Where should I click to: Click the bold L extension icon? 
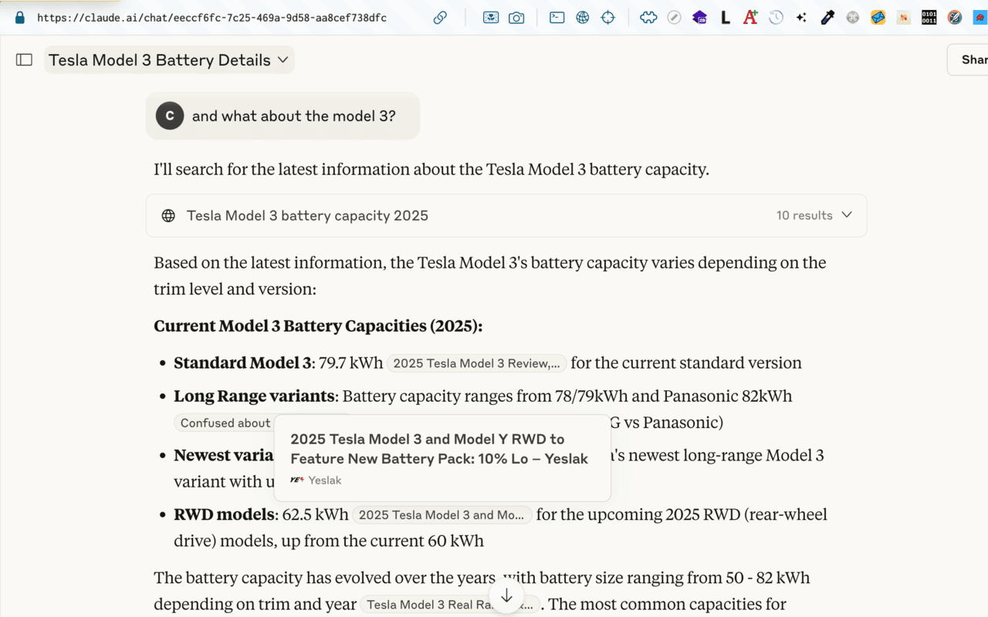725,18
